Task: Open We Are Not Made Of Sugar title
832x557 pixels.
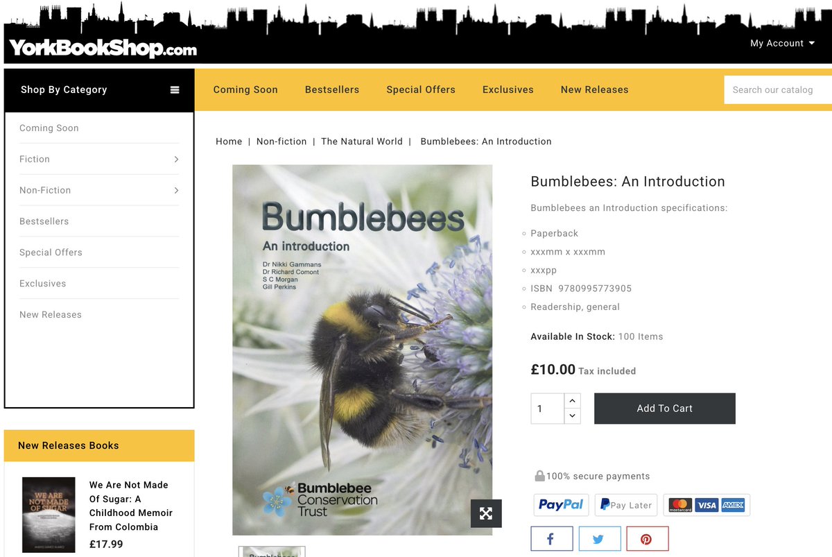Action: [131, 506]
